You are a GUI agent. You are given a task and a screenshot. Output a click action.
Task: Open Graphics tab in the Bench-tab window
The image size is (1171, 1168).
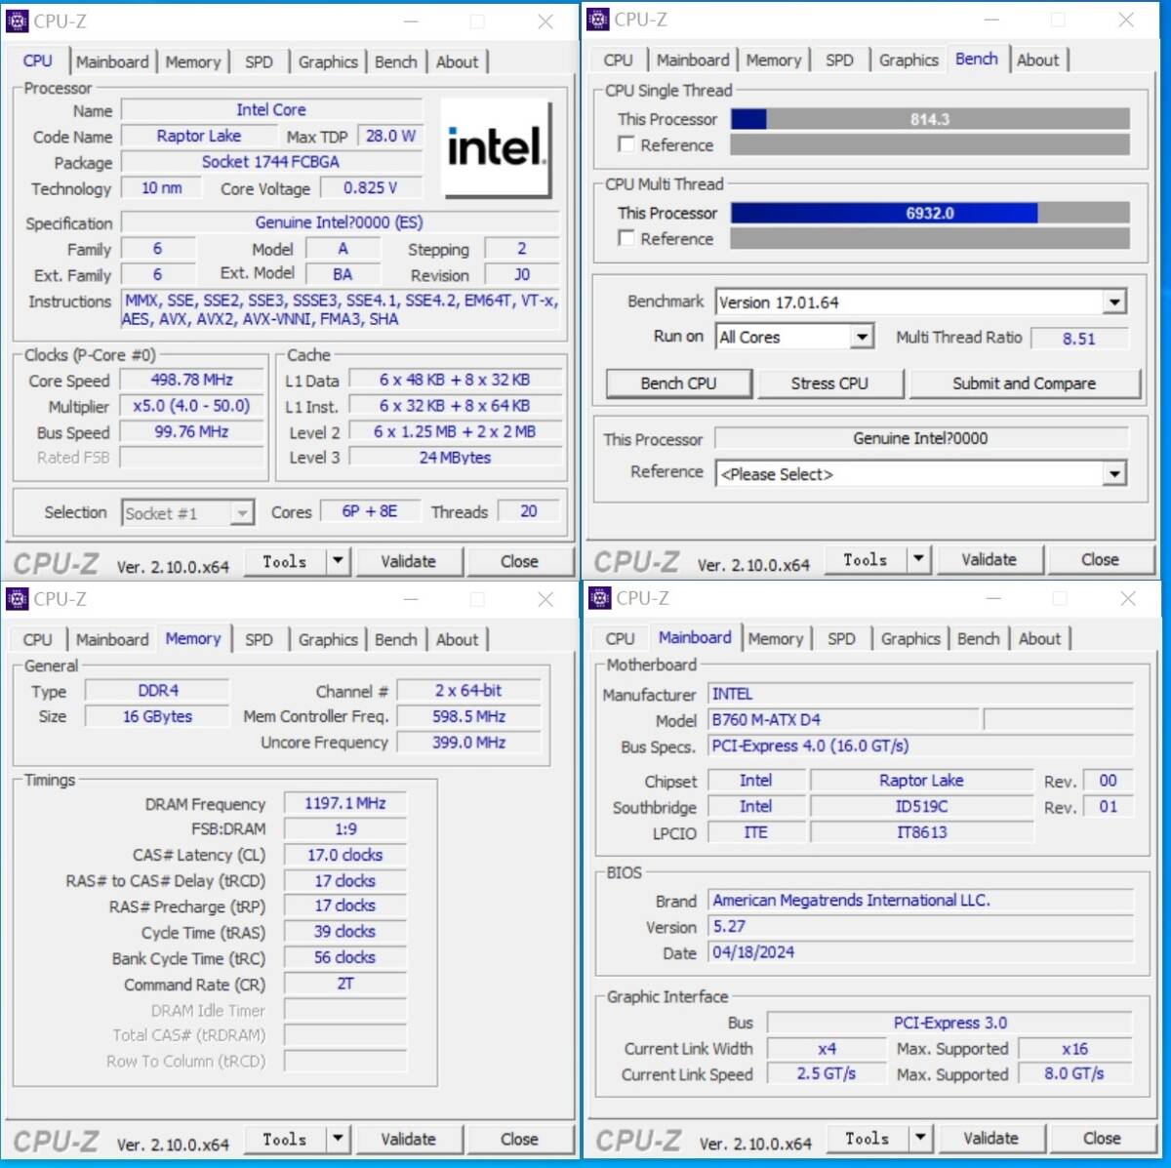coord(909,60)
